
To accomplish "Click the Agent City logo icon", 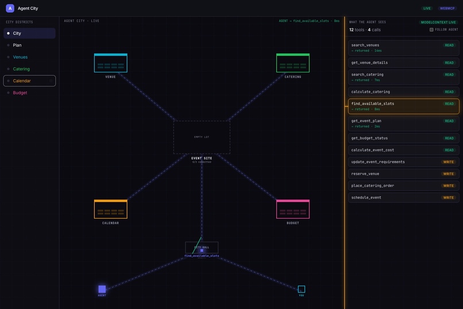I will [x=10, y=8].
